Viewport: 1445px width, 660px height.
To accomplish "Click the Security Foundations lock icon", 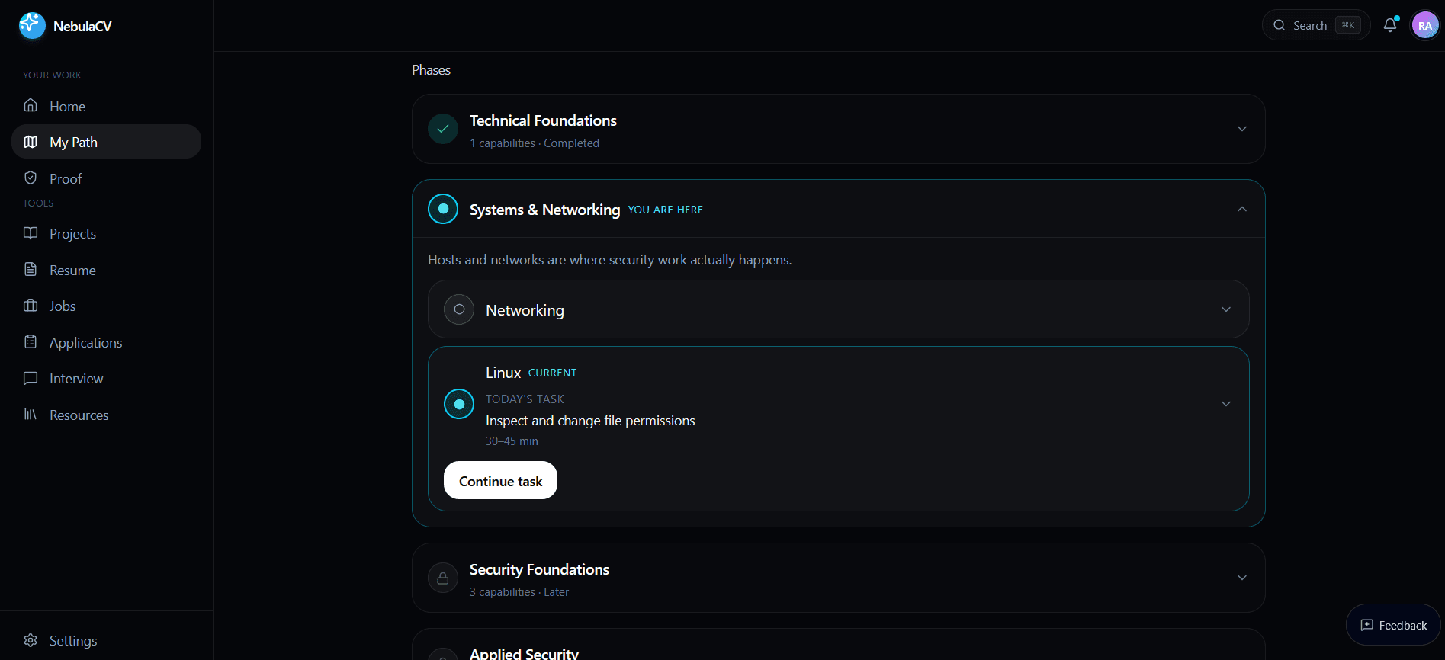I will [443, 578].
